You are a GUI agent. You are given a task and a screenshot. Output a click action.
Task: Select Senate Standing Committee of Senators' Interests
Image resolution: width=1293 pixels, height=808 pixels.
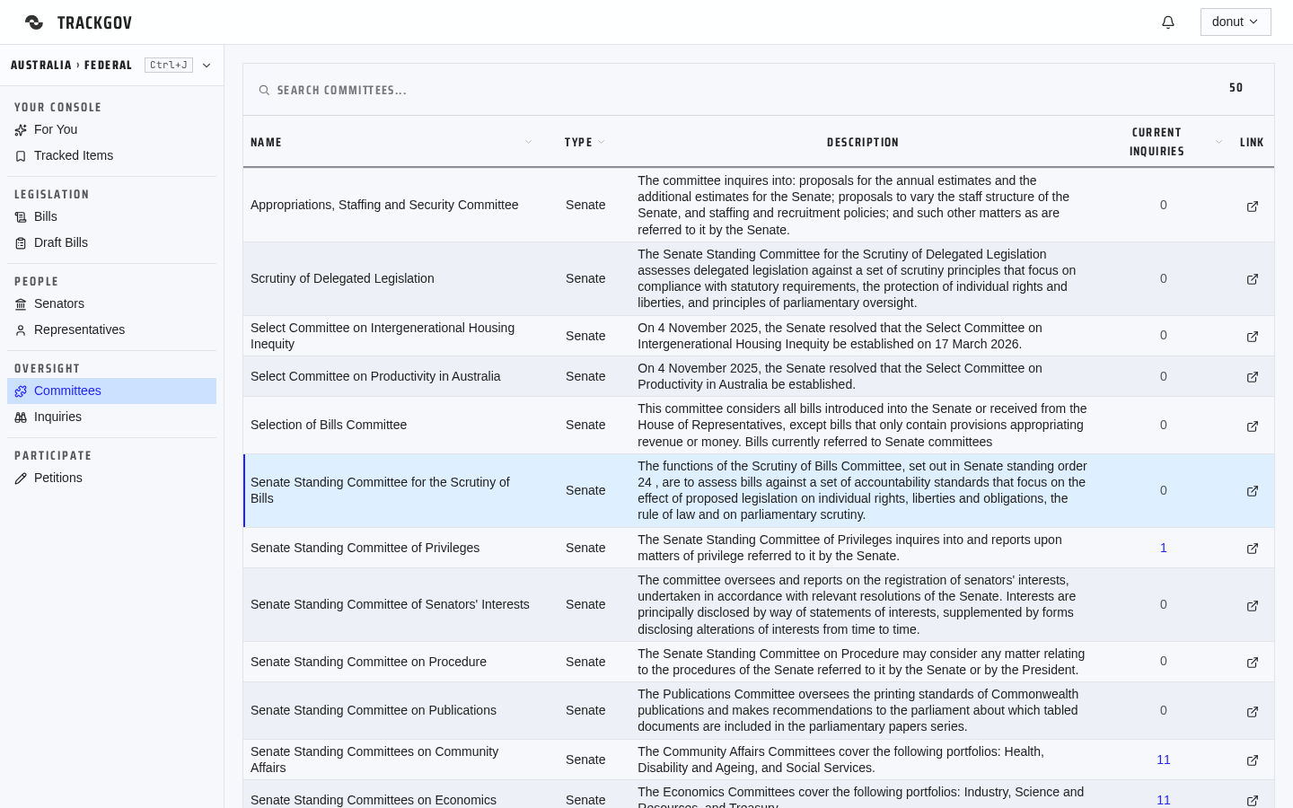tap(390, 604)
